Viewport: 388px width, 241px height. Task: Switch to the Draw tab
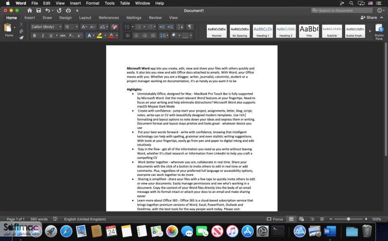(47, 18)
